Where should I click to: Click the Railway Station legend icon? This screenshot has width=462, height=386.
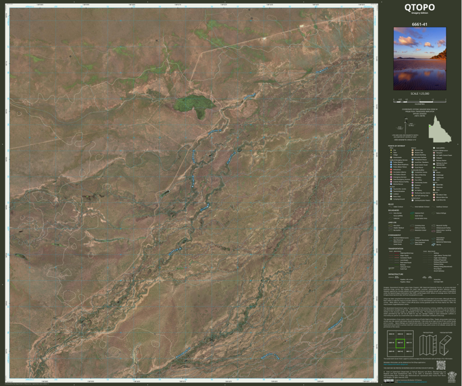coord(434,160)
